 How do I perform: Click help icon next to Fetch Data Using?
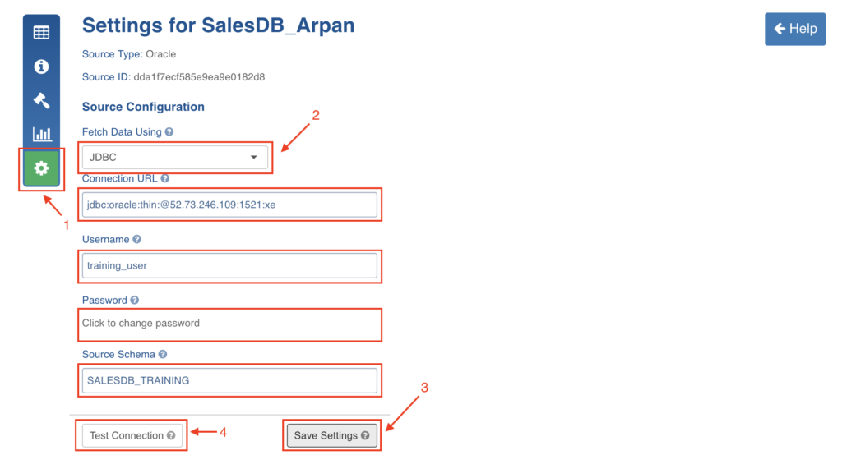pyautogui.click(x=169, y=131)
